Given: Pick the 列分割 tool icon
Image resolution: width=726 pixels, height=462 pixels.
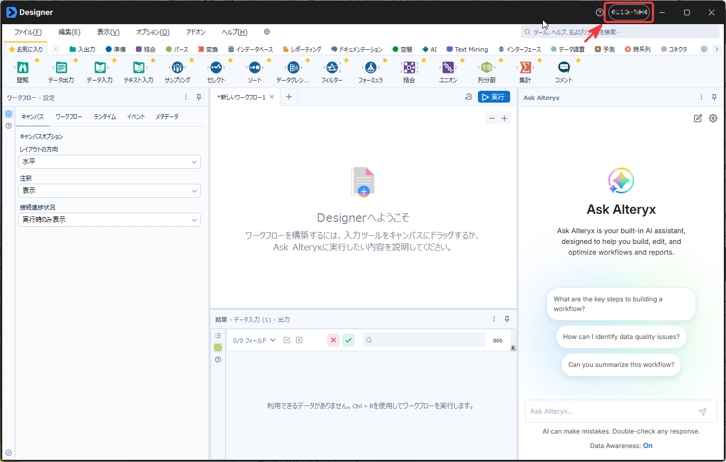Looking at the screenshot, I should coord(487,68).
